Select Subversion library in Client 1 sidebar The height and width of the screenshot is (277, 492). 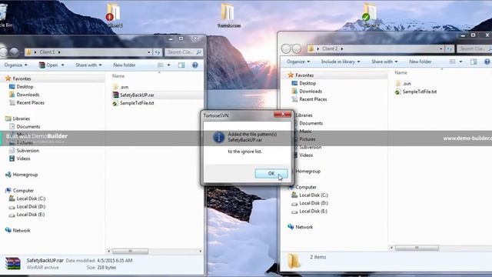[x=24, y=151]
